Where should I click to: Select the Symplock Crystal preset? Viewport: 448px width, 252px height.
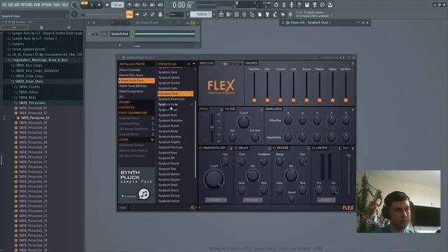169,83
